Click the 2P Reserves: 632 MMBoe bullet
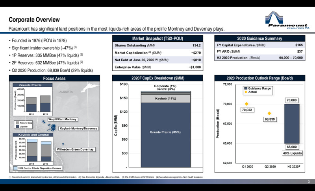315x191 pixels. pos(46,63)
